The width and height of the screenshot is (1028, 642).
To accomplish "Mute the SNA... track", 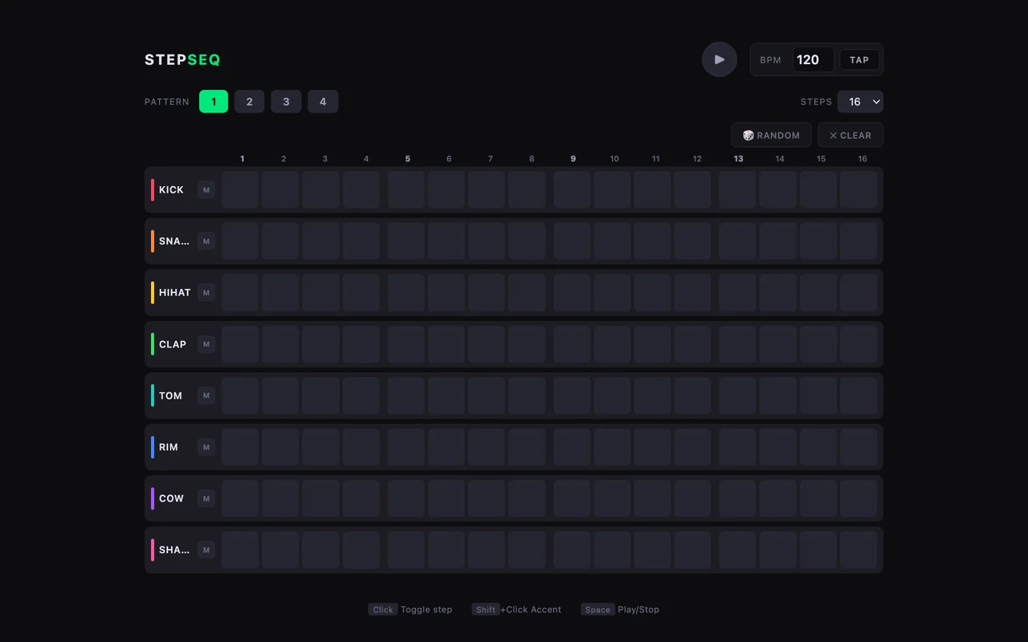I will point(206,242).
